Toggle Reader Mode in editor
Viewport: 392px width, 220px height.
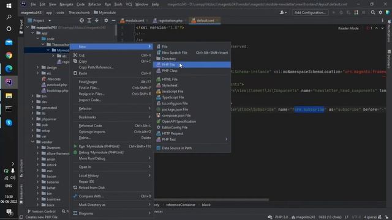coord(349,28)
